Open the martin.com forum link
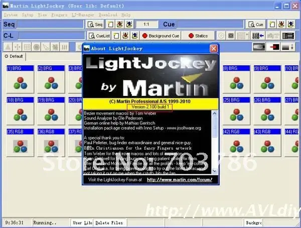The width and height of the screenshot is (301, 228). pyautogui.click(x=180, y=180)
